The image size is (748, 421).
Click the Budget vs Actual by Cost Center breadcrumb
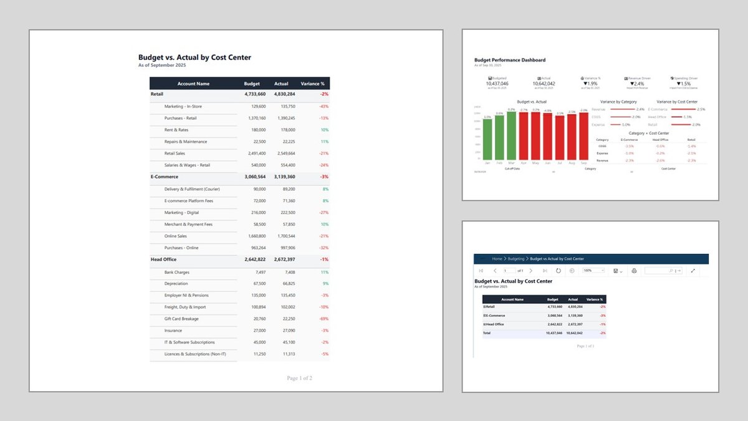tap(557, 259)
